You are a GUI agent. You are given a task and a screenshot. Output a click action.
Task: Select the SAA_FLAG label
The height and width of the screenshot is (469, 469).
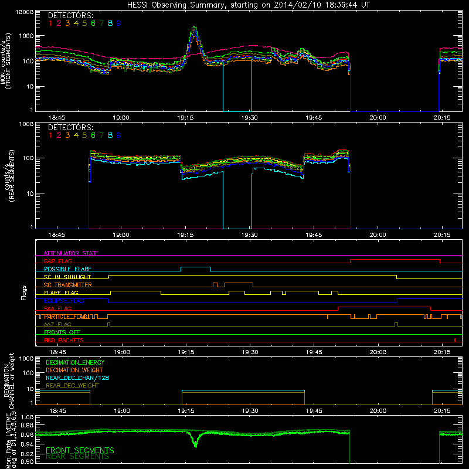(x=57, y=308)
